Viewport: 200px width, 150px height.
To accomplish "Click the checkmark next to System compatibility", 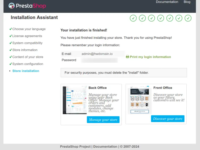I will click(10, 43).
